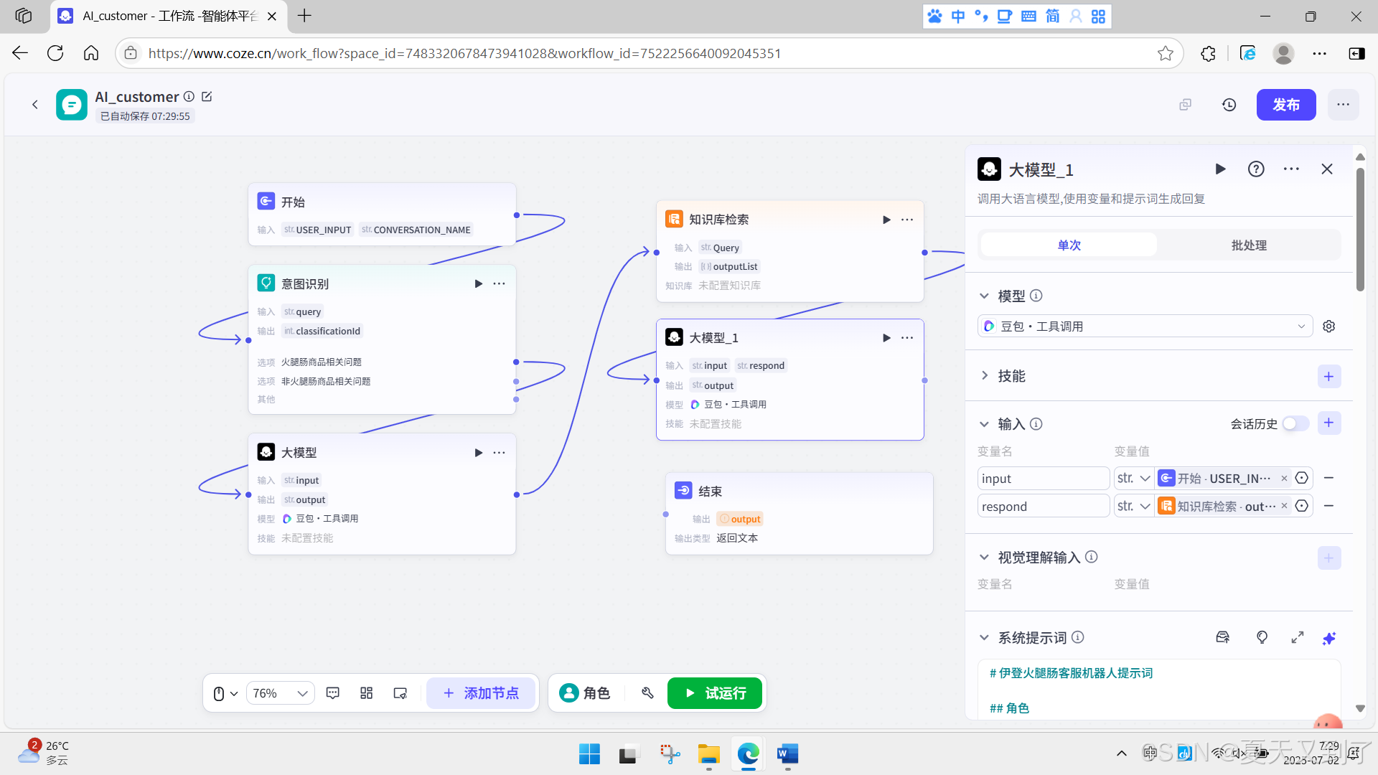The width and height of the screenshot is (1378, 775).
Task: Toggle the 会话历史 switch
Action: 1295,423
